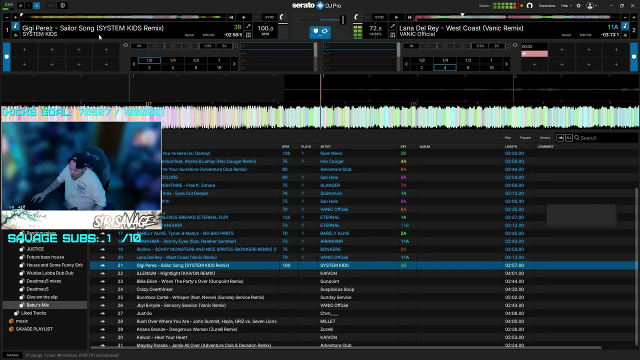This screenshot has height=360, width=640.
Task: Select deck layout 1 in top bar
Action: click(28, 5)
